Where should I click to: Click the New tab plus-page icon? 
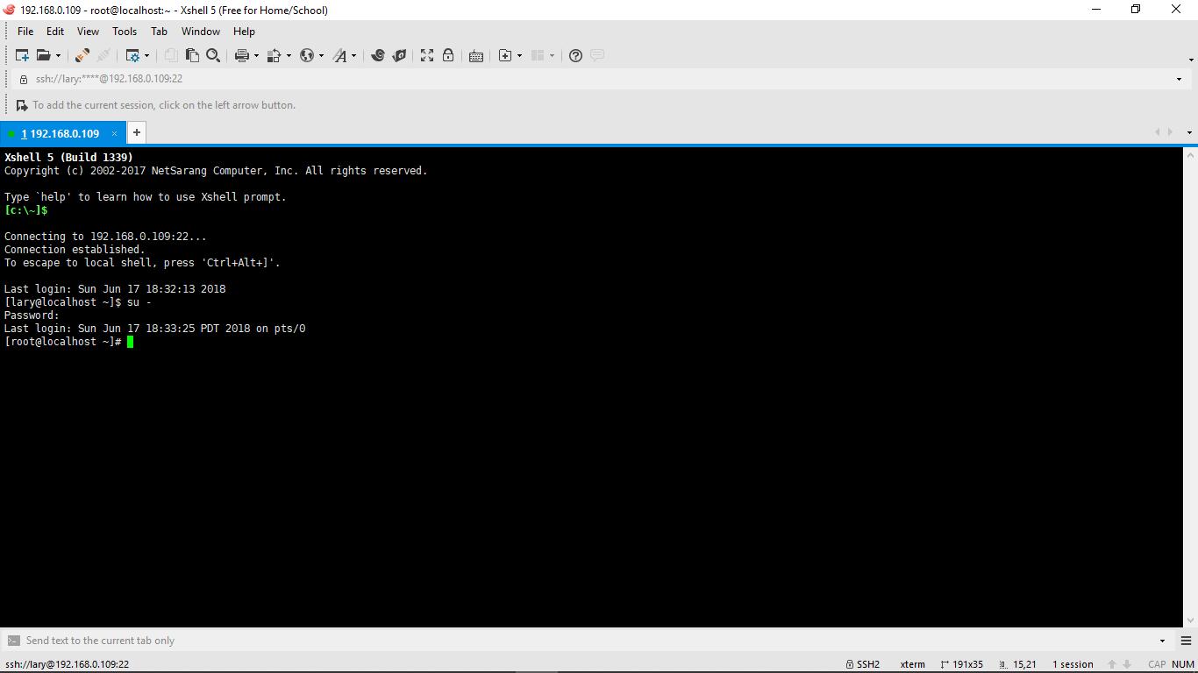coord(505,55)
